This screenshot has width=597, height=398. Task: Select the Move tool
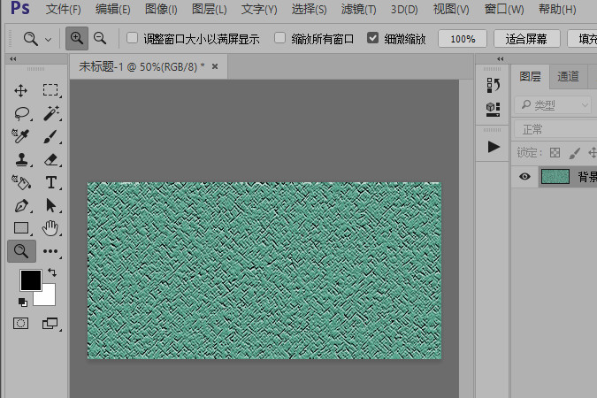click(21, 90)
